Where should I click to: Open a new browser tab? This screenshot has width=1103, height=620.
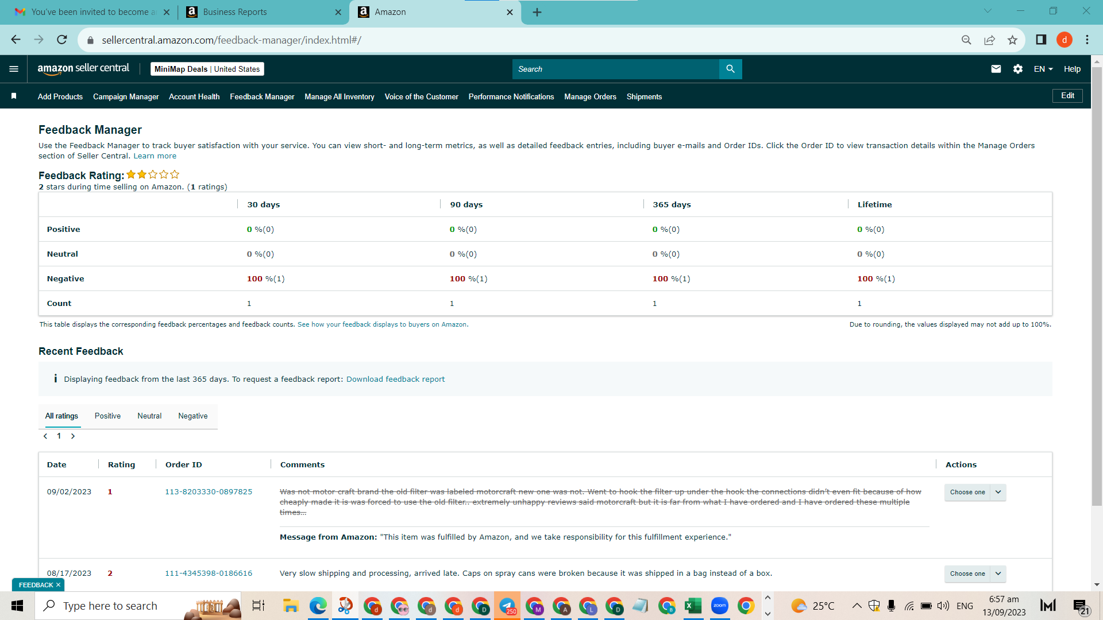(537, 12)
